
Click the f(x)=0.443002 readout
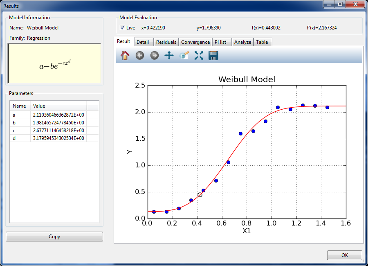(266, 28)
